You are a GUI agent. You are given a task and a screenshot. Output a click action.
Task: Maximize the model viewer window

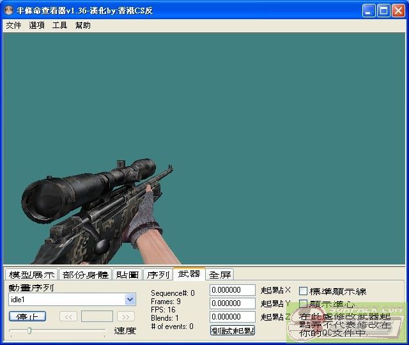(x=383, y=10)
